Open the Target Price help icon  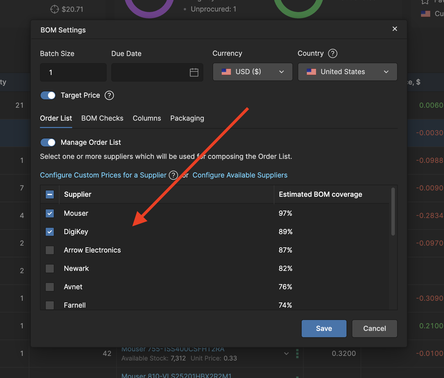click(109, 95)
